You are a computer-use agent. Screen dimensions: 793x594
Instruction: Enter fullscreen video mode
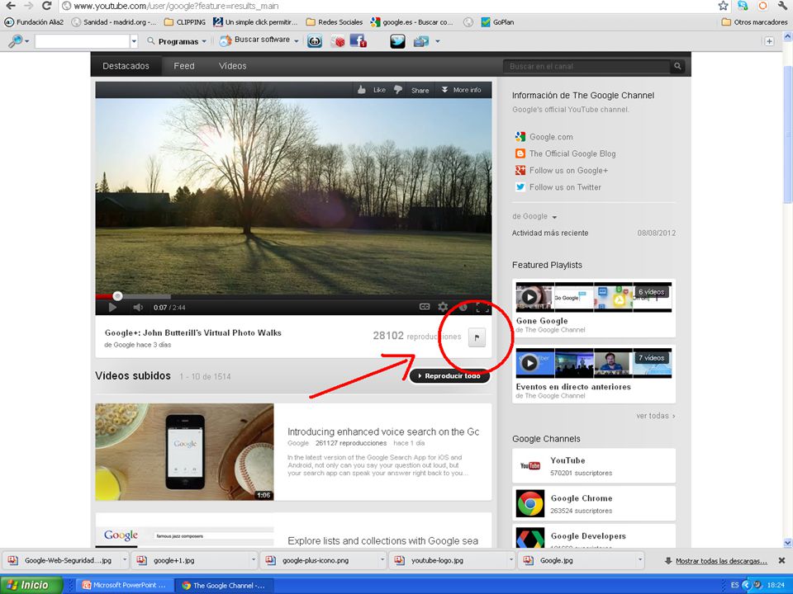[x=482, y=307]
